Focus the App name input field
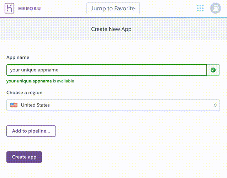The width and height of the screenshot is (227, 178). (106, 70)
